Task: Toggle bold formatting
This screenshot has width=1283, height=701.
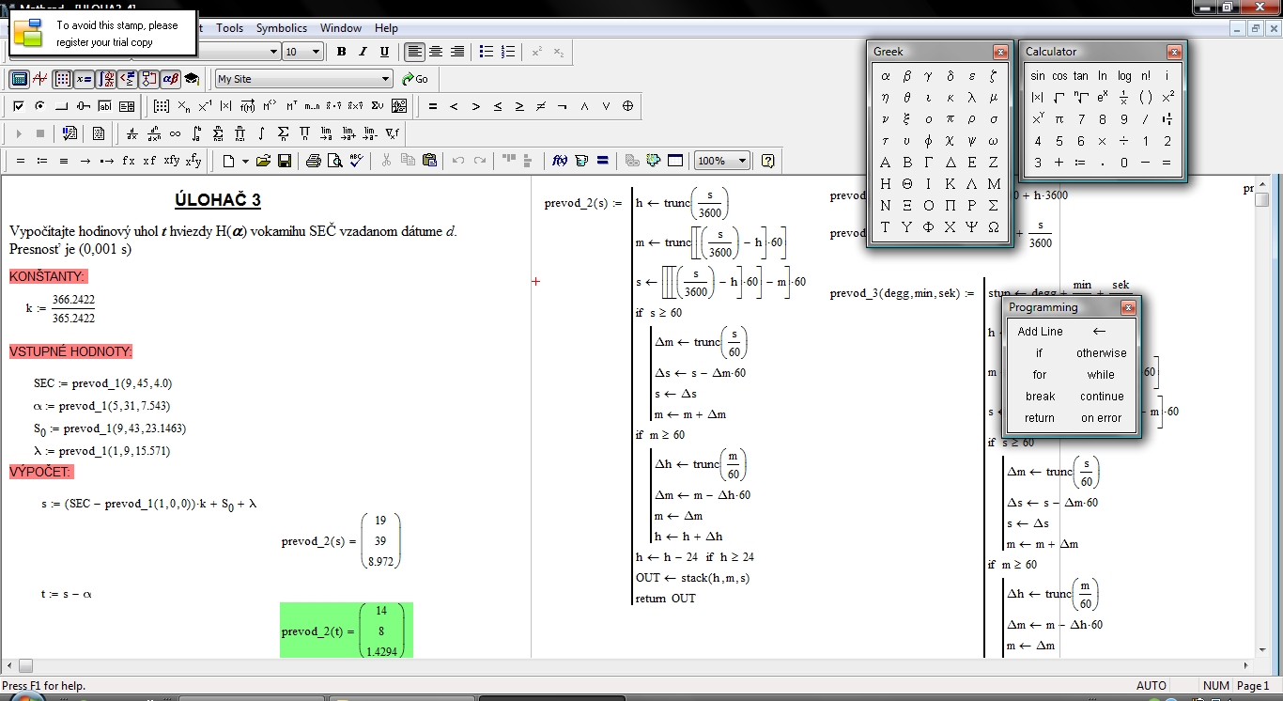Action: tap(342, 52)
